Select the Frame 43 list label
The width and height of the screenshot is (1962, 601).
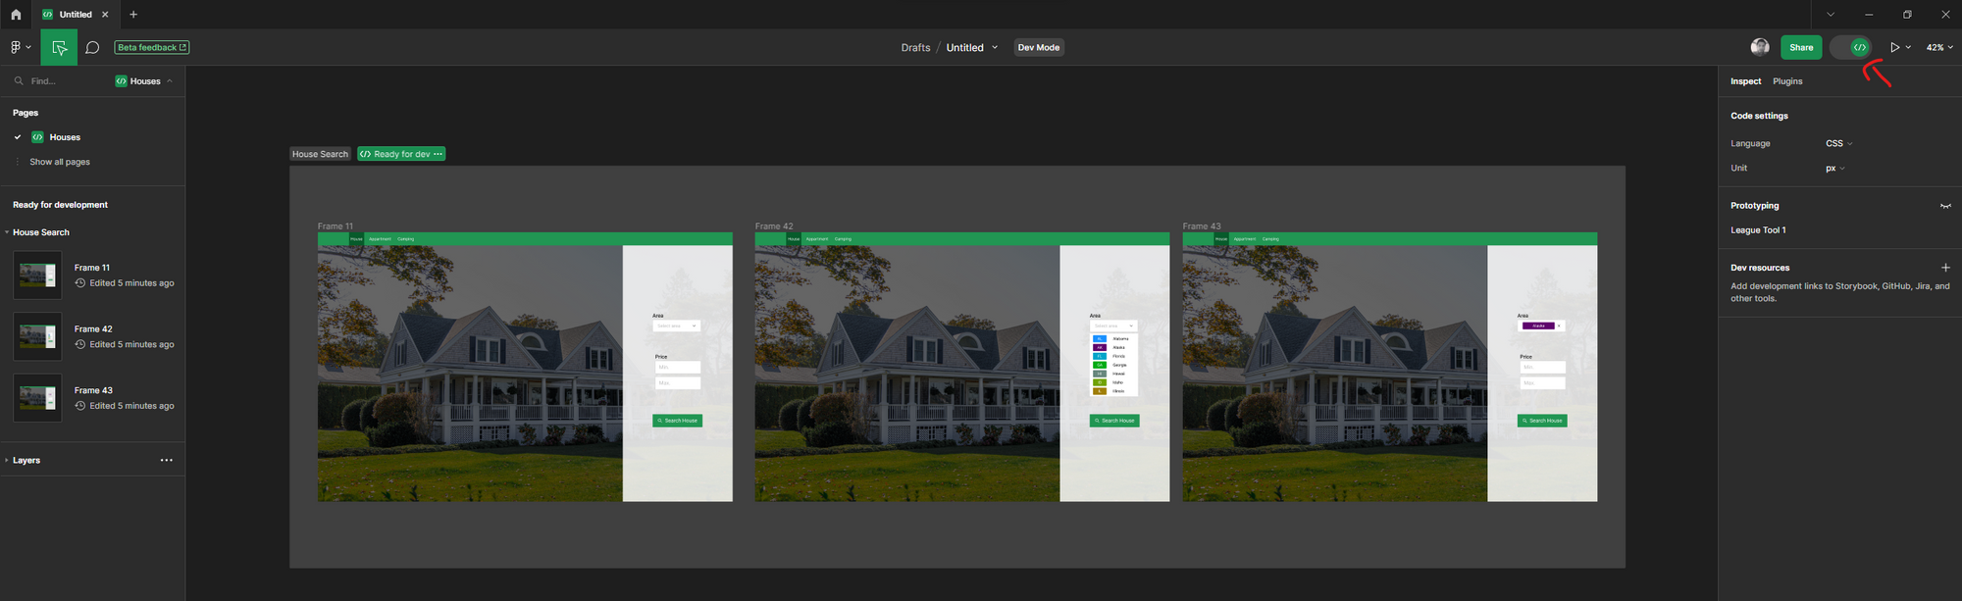93,390
